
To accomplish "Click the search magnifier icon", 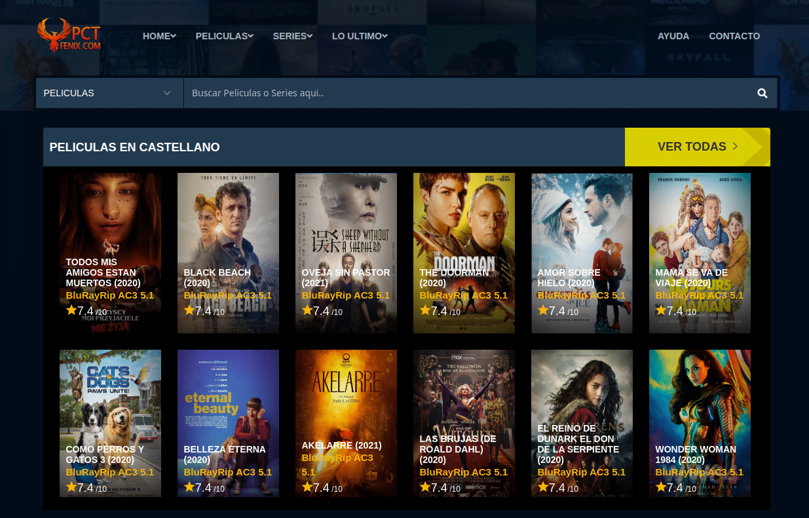I will tap(762, 93).
